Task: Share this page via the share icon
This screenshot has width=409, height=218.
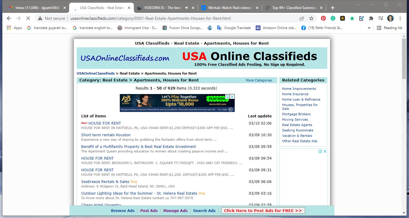Action: (x=302, y=18)
